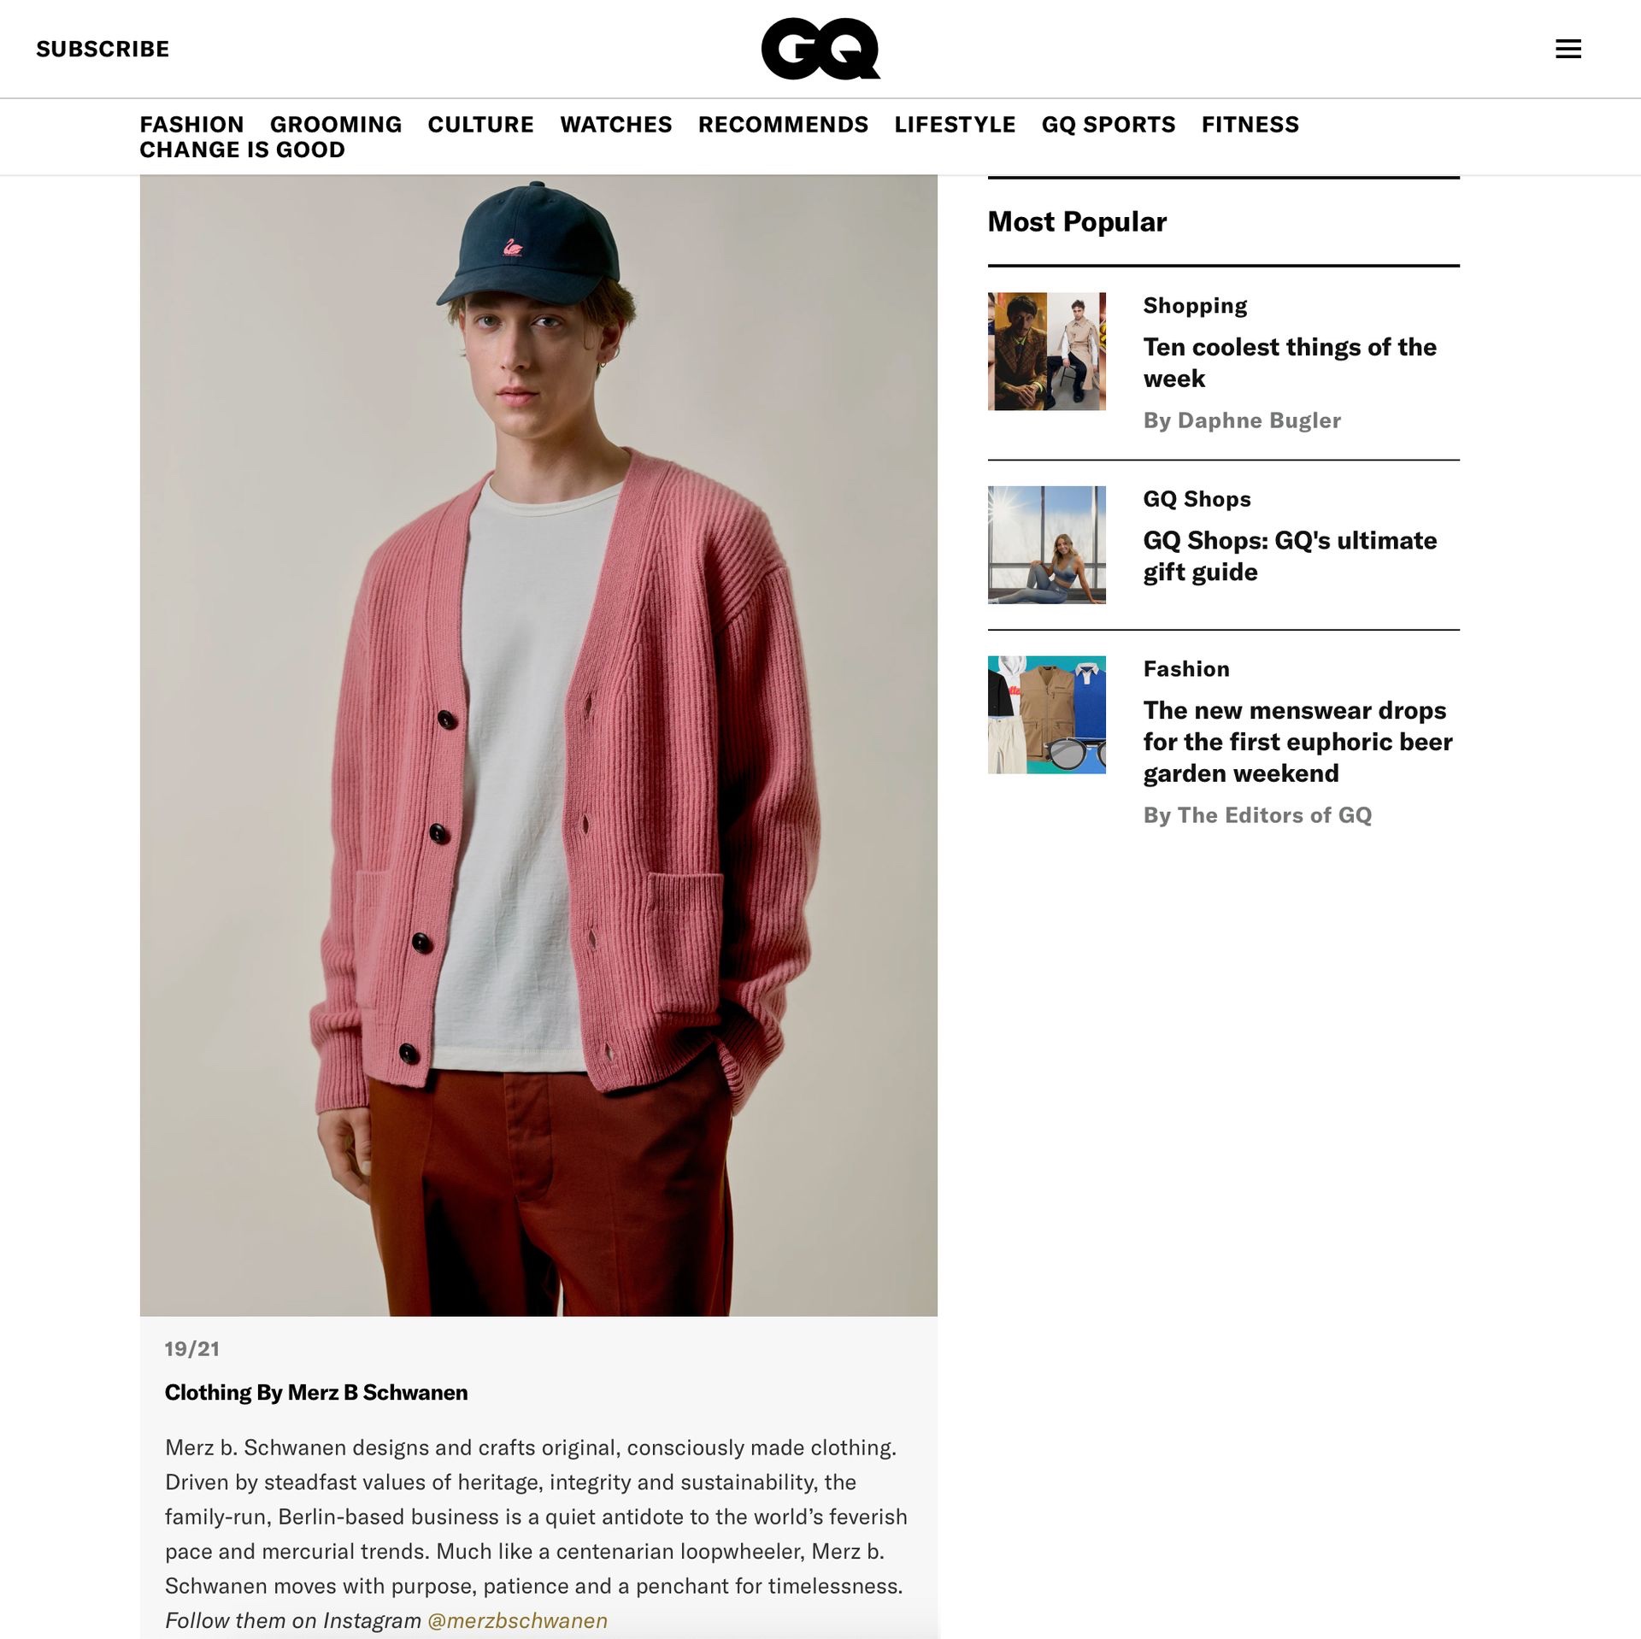1641x1639 pixels.
Task: Open menswear drops article thumbnail
Action: 1046,714
